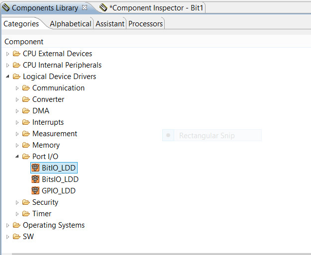
Task: Expand the CPU External Devices node
Action: pyautogui.click(x=7, y=54)
